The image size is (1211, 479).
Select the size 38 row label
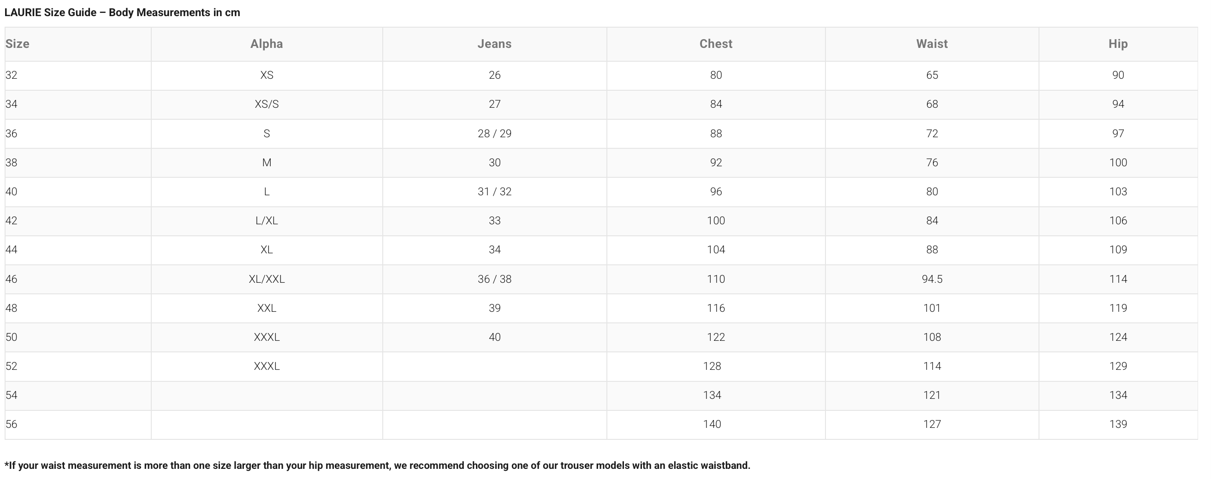[11, 163]
